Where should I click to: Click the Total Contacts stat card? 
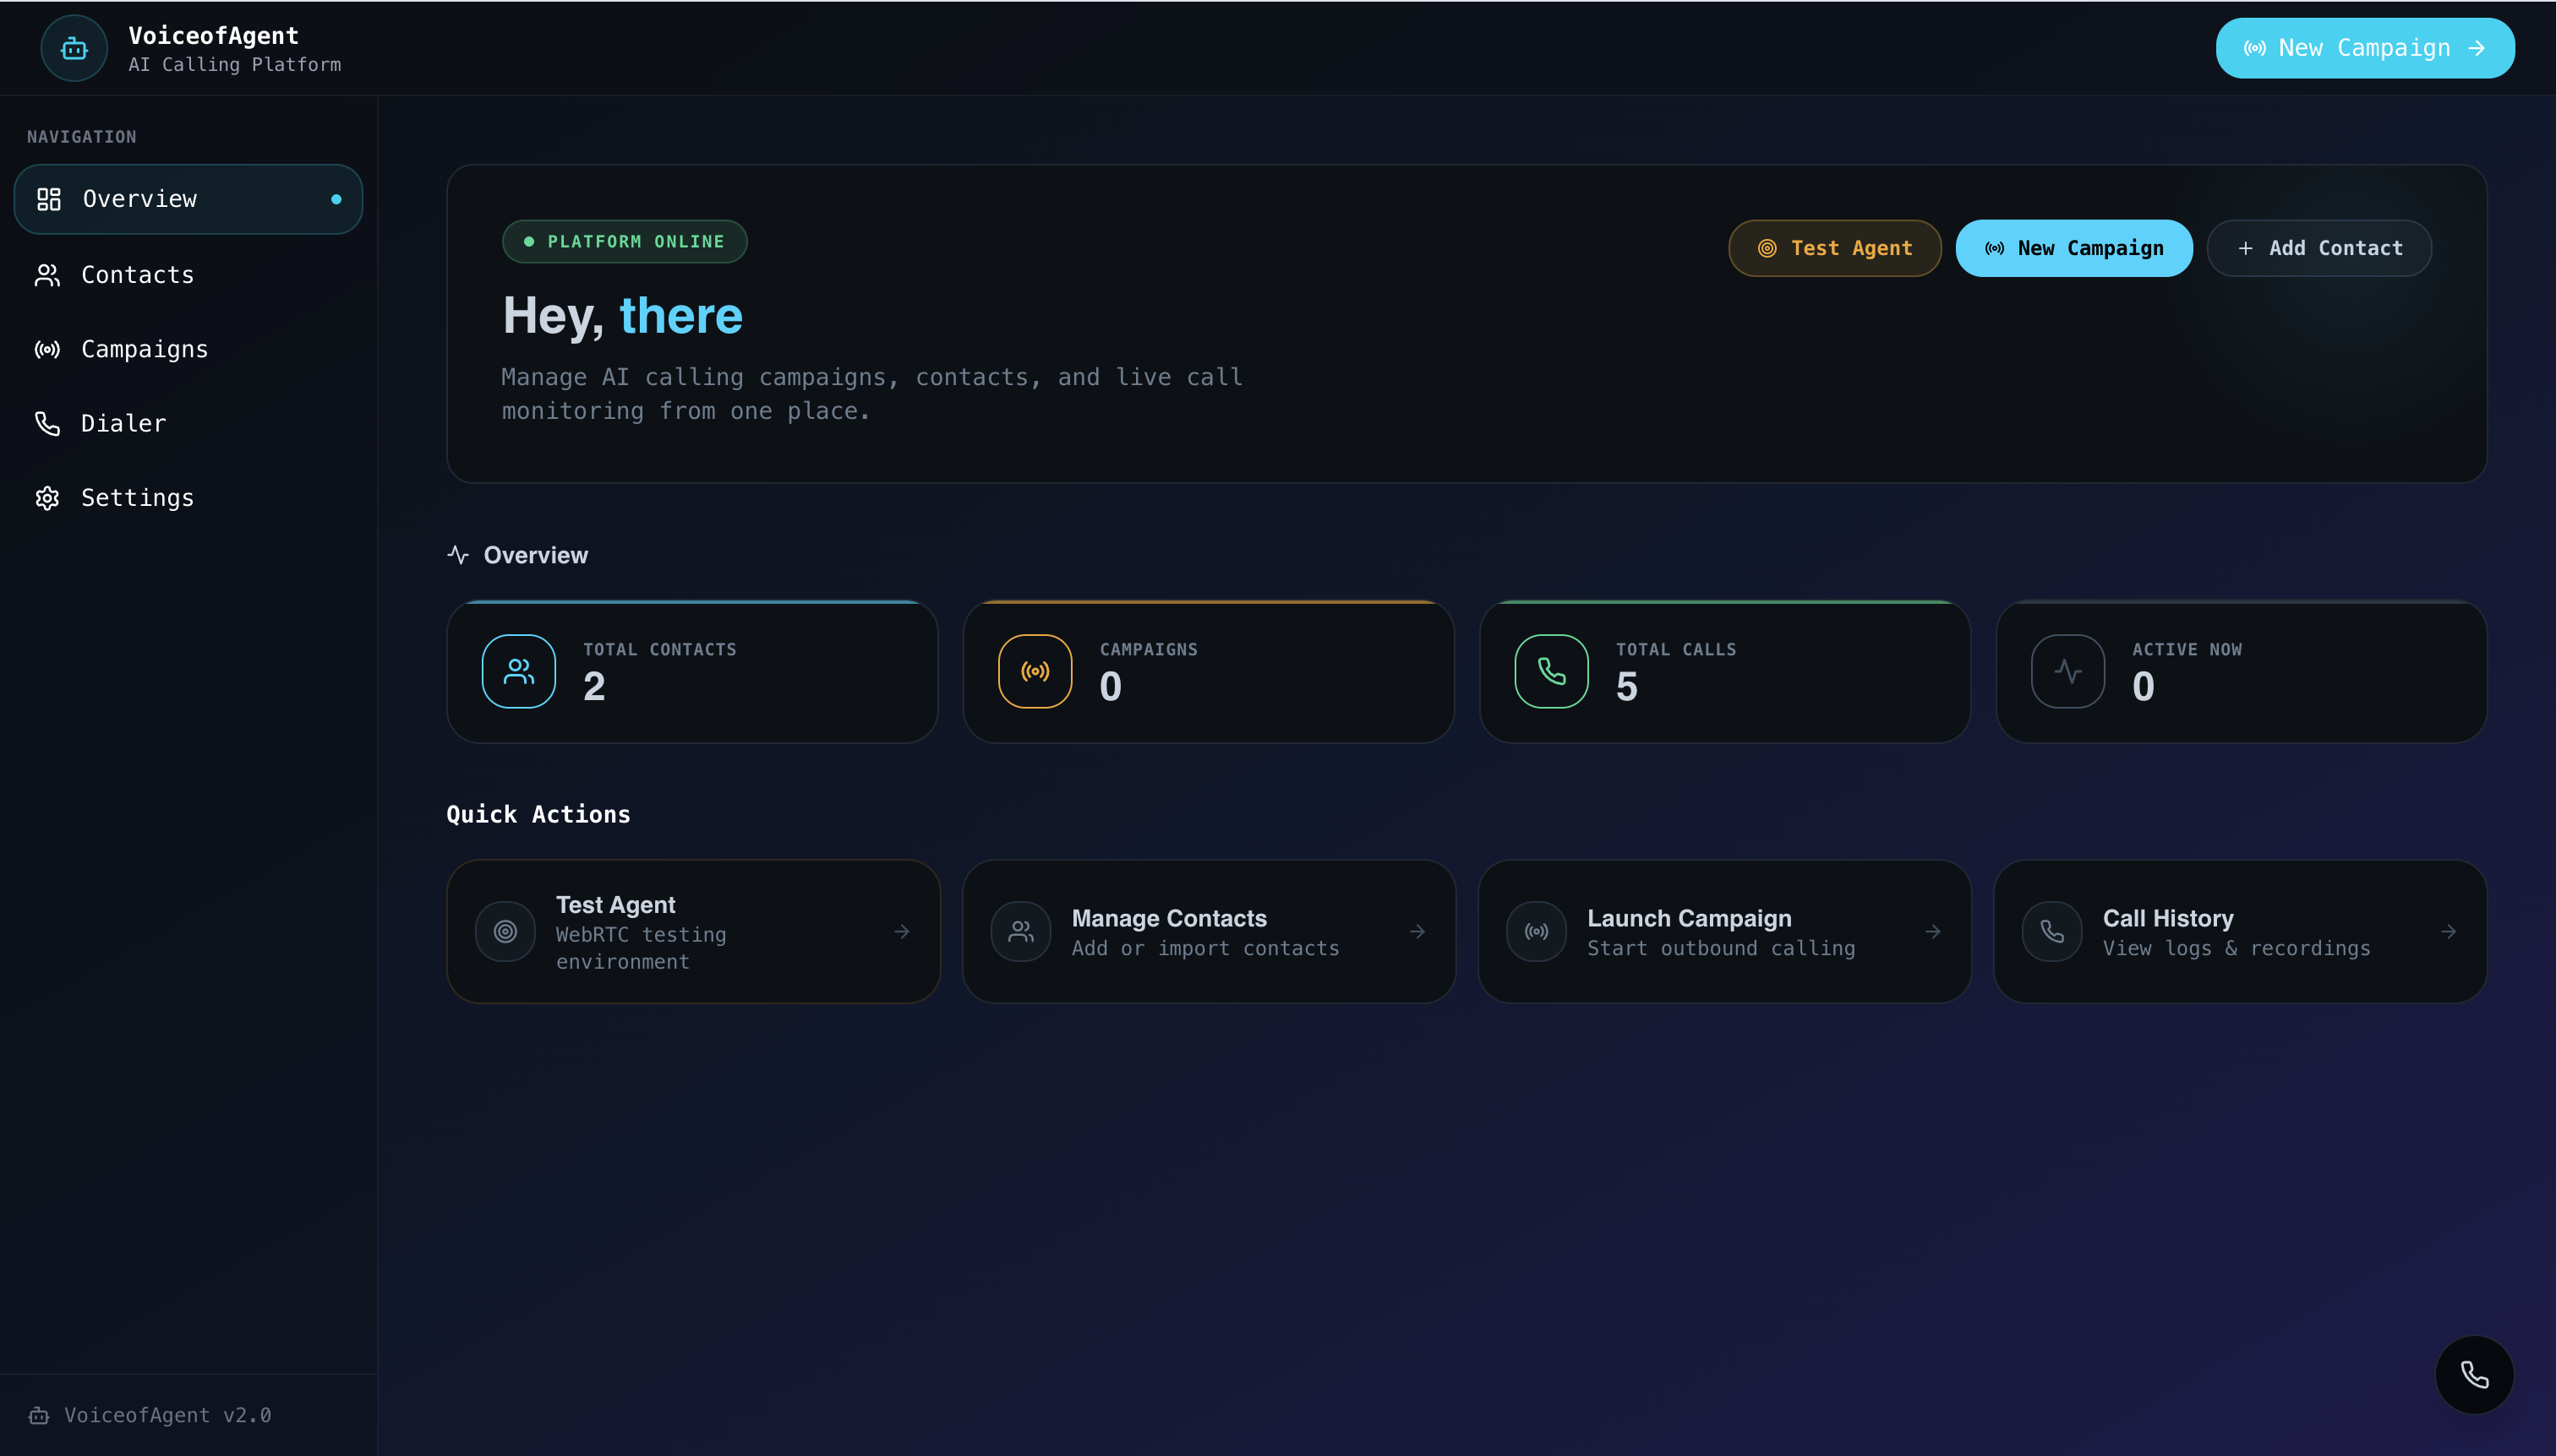(691, 671)
